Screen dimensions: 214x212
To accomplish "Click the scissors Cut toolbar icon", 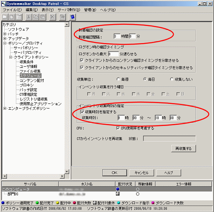I will coord(29,17).
